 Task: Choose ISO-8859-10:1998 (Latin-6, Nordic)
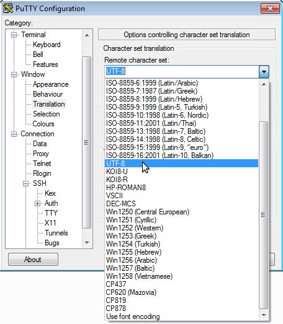point(182,115)
